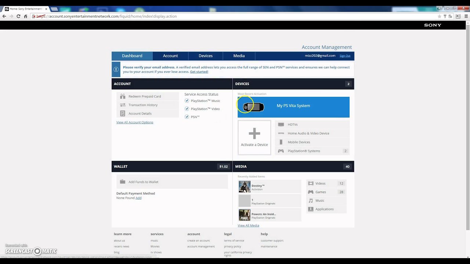The width and height of the screenshot is (470, 264).
Task: Click the K extension icon in toolbar
Action: point(458,16)
